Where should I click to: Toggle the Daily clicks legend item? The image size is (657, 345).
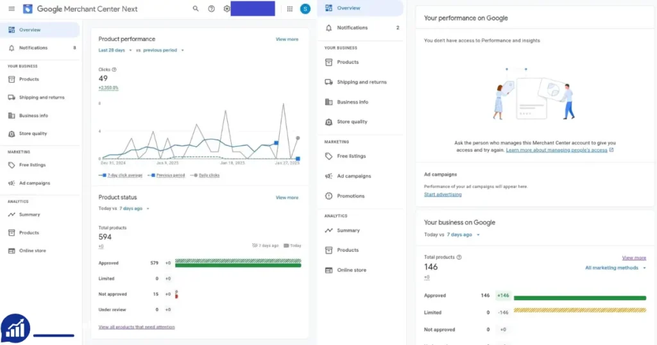click(x=205, y=176)
